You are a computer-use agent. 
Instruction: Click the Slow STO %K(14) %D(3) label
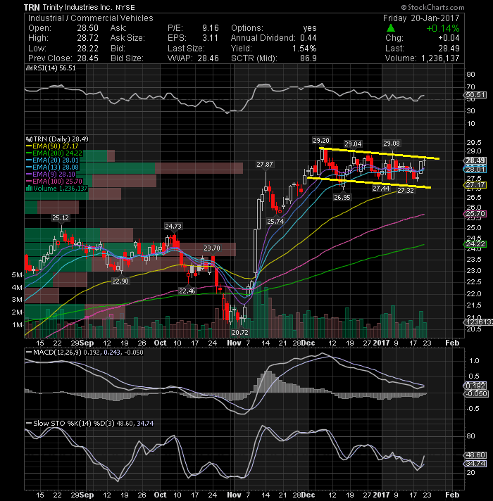point(74,424)
